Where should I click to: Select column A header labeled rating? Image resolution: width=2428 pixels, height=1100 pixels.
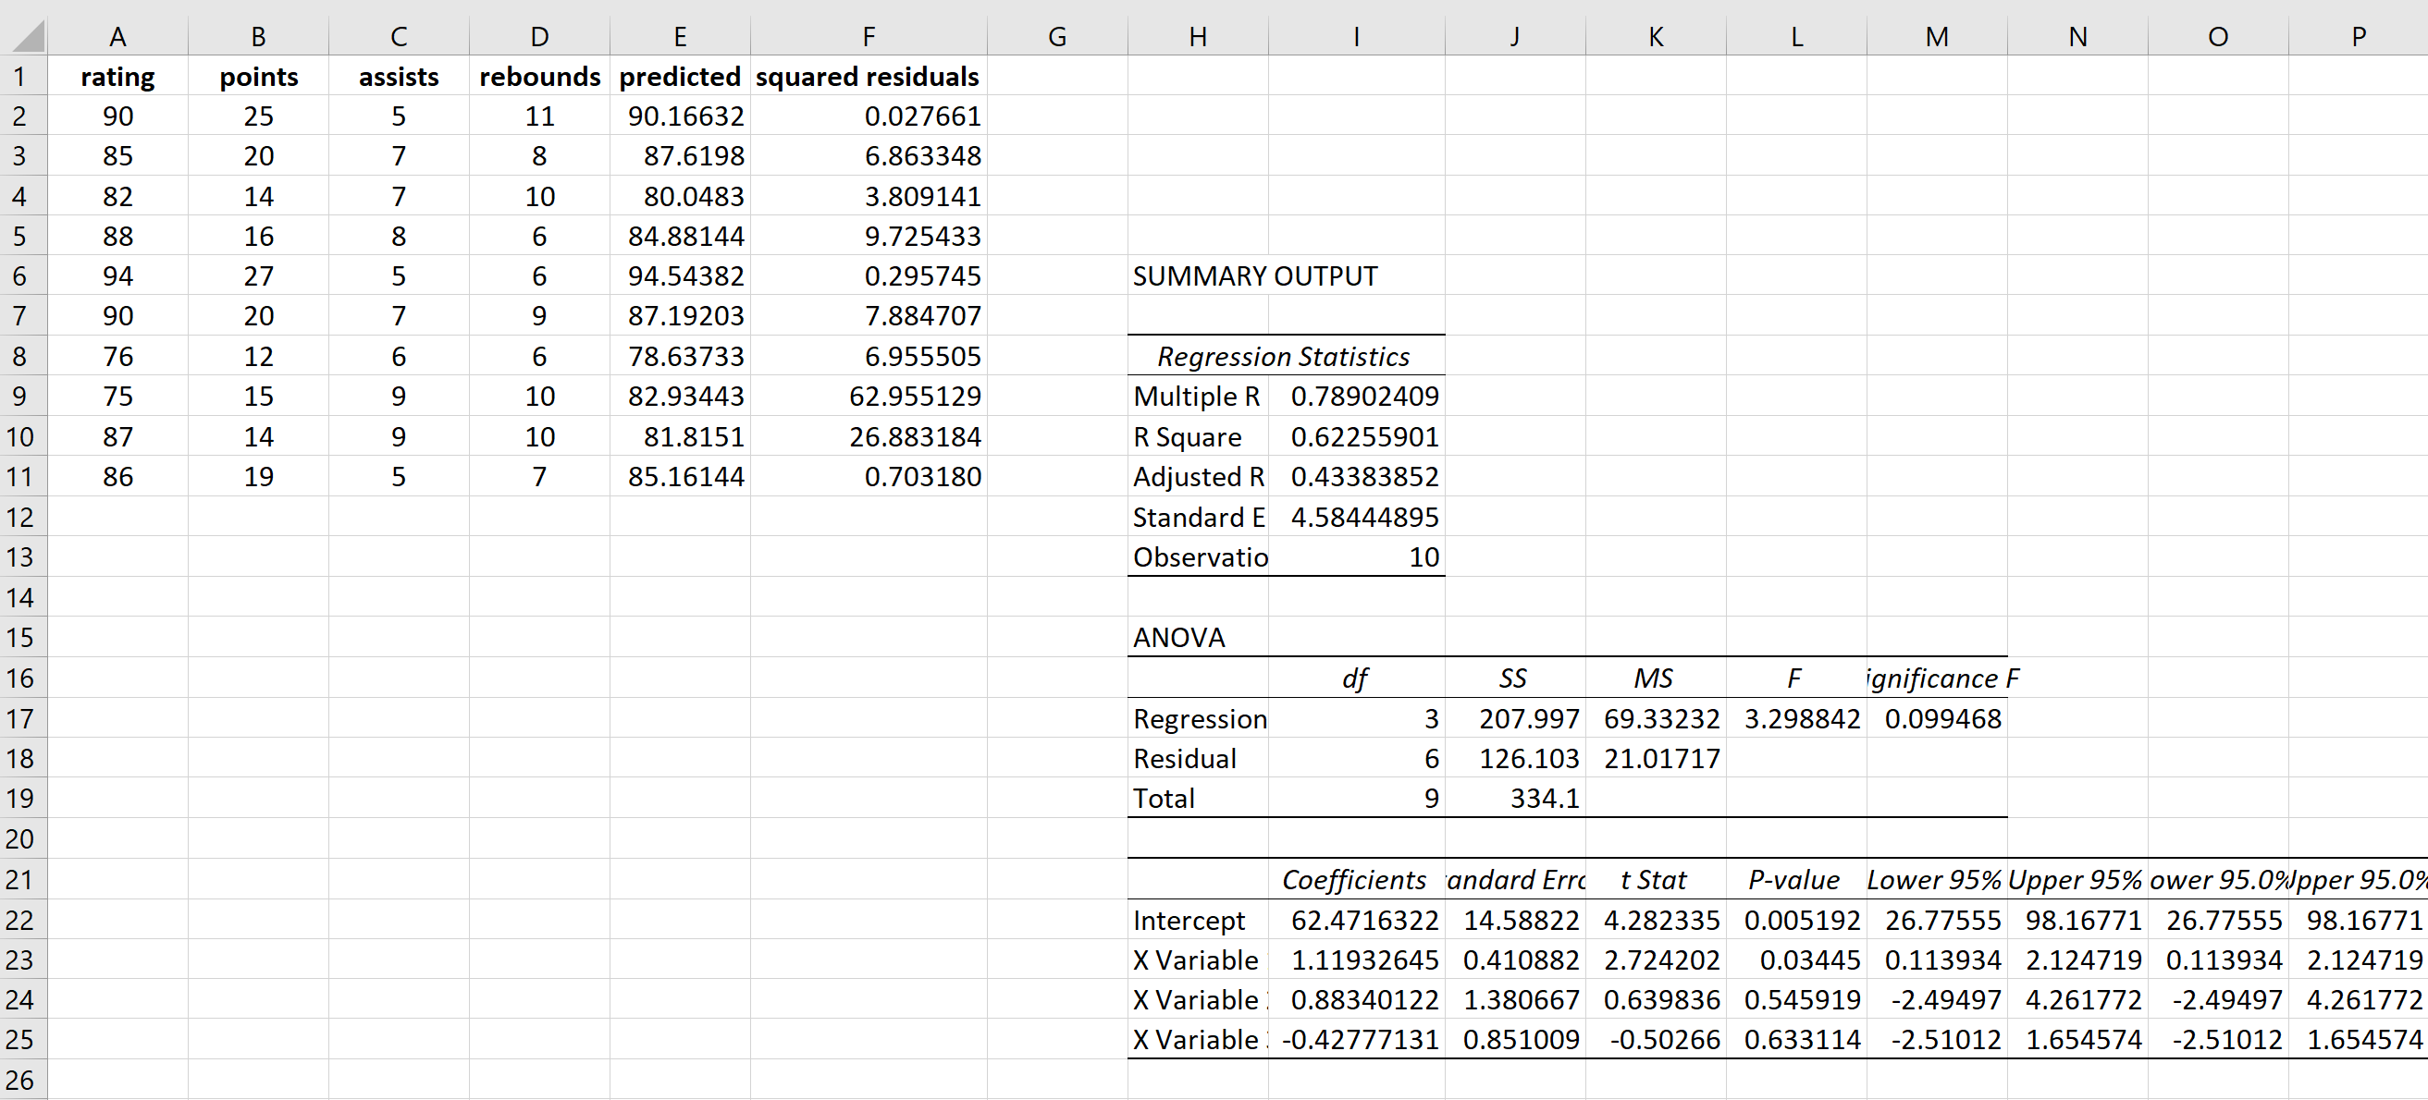click(x=117, y=36)
